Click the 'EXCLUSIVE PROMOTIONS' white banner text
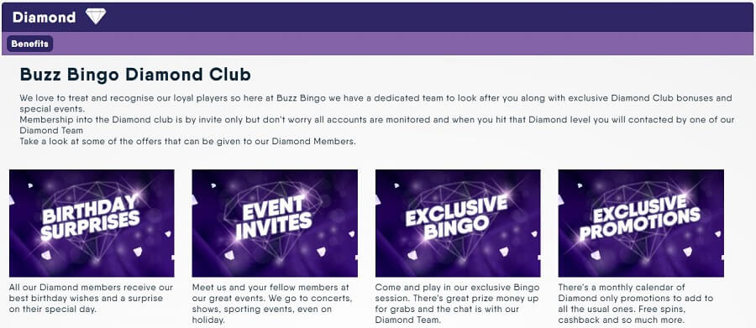 point(640,216)
